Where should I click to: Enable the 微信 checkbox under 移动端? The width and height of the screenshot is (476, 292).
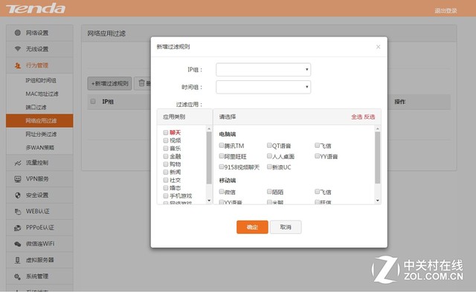pos(222,192)
